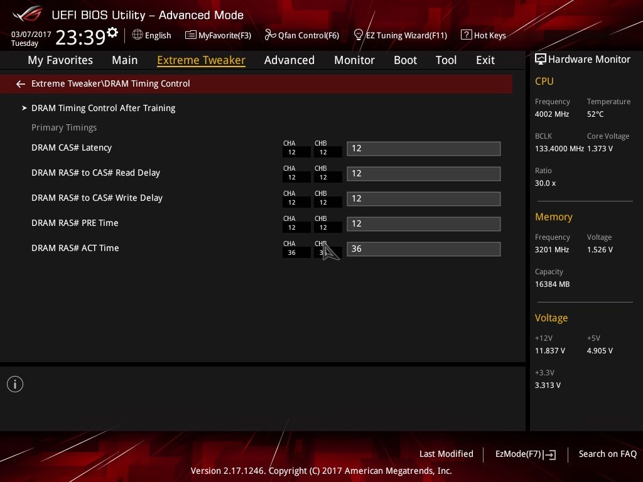Go back using the breadcrumb arrow
The width and height of the screenshot is (643, 482).
21,83
